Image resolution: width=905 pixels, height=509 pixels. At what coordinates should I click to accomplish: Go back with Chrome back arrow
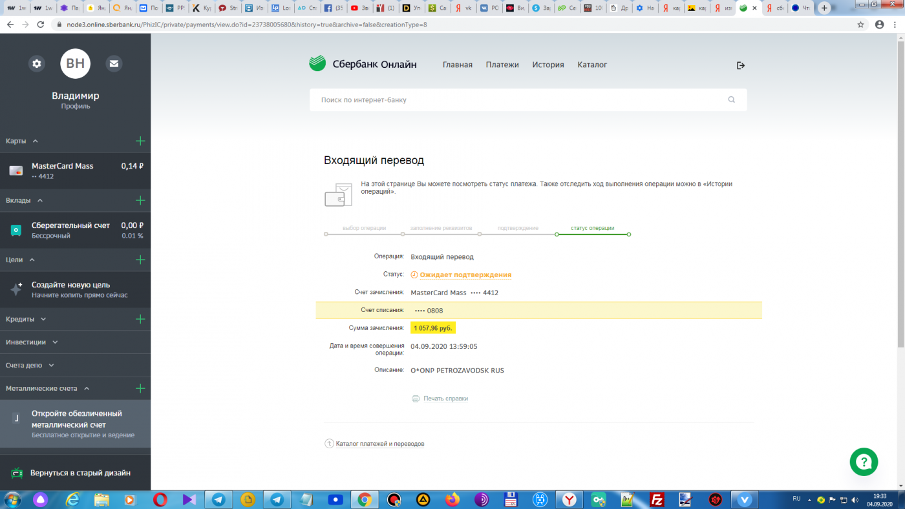pos(9,25)
